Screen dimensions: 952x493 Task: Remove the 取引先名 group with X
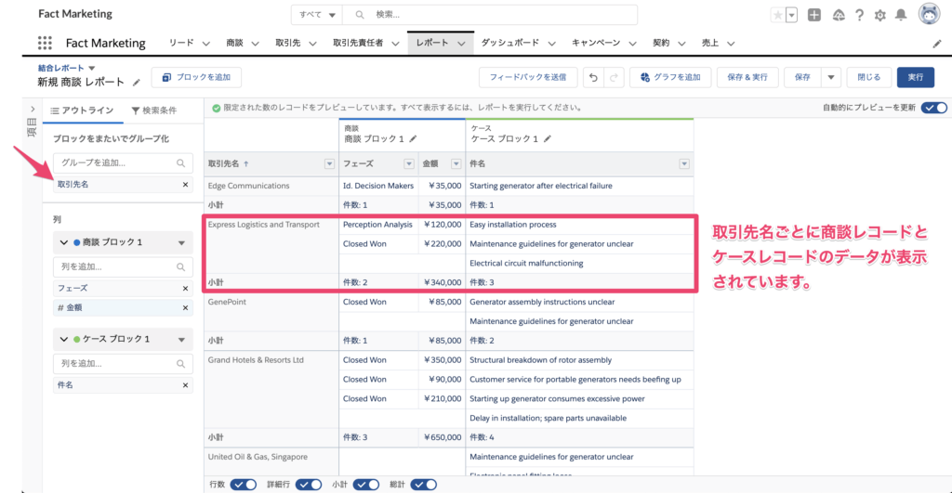pos(185,185)
